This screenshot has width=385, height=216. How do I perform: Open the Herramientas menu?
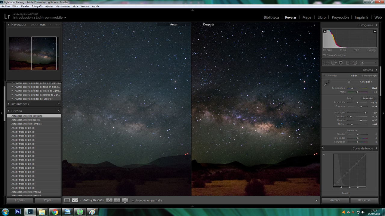[63, 6]
